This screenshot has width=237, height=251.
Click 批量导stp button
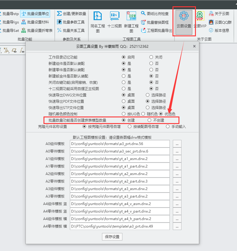tap(9, 14)
